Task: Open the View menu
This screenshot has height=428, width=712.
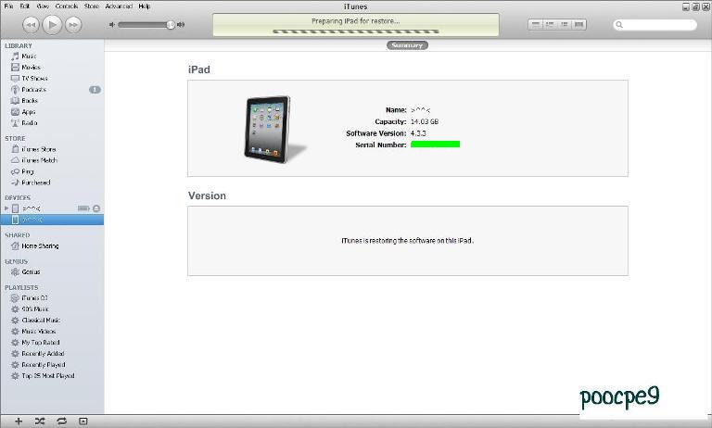Action: (43, 6)
